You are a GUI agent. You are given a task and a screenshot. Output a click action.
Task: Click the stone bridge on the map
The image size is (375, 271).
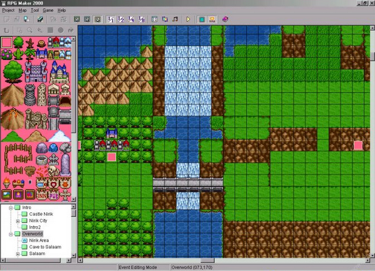(188, 185)
